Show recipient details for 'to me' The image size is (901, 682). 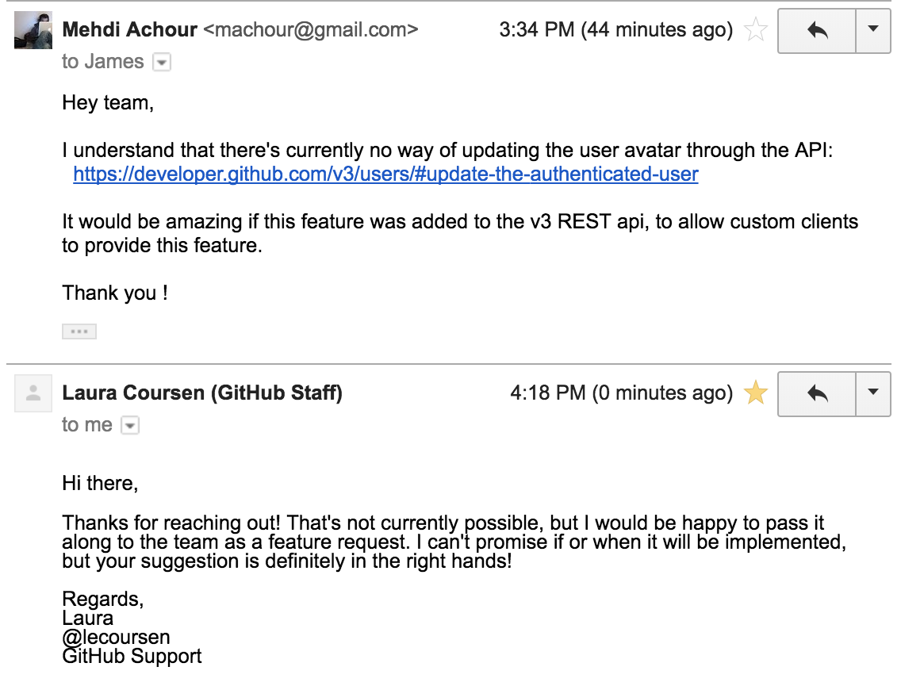pos(130,425)
